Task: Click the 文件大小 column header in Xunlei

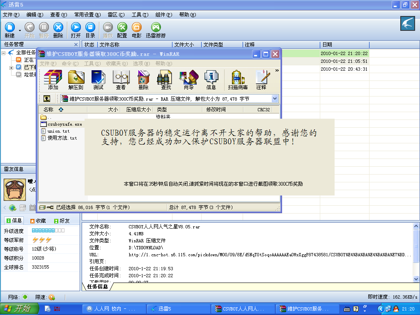Action: pyautogui.click(x=187, y=44)
